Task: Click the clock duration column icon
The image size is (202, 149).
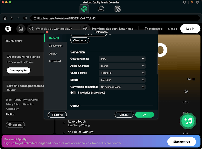Action: coord(186,91)
